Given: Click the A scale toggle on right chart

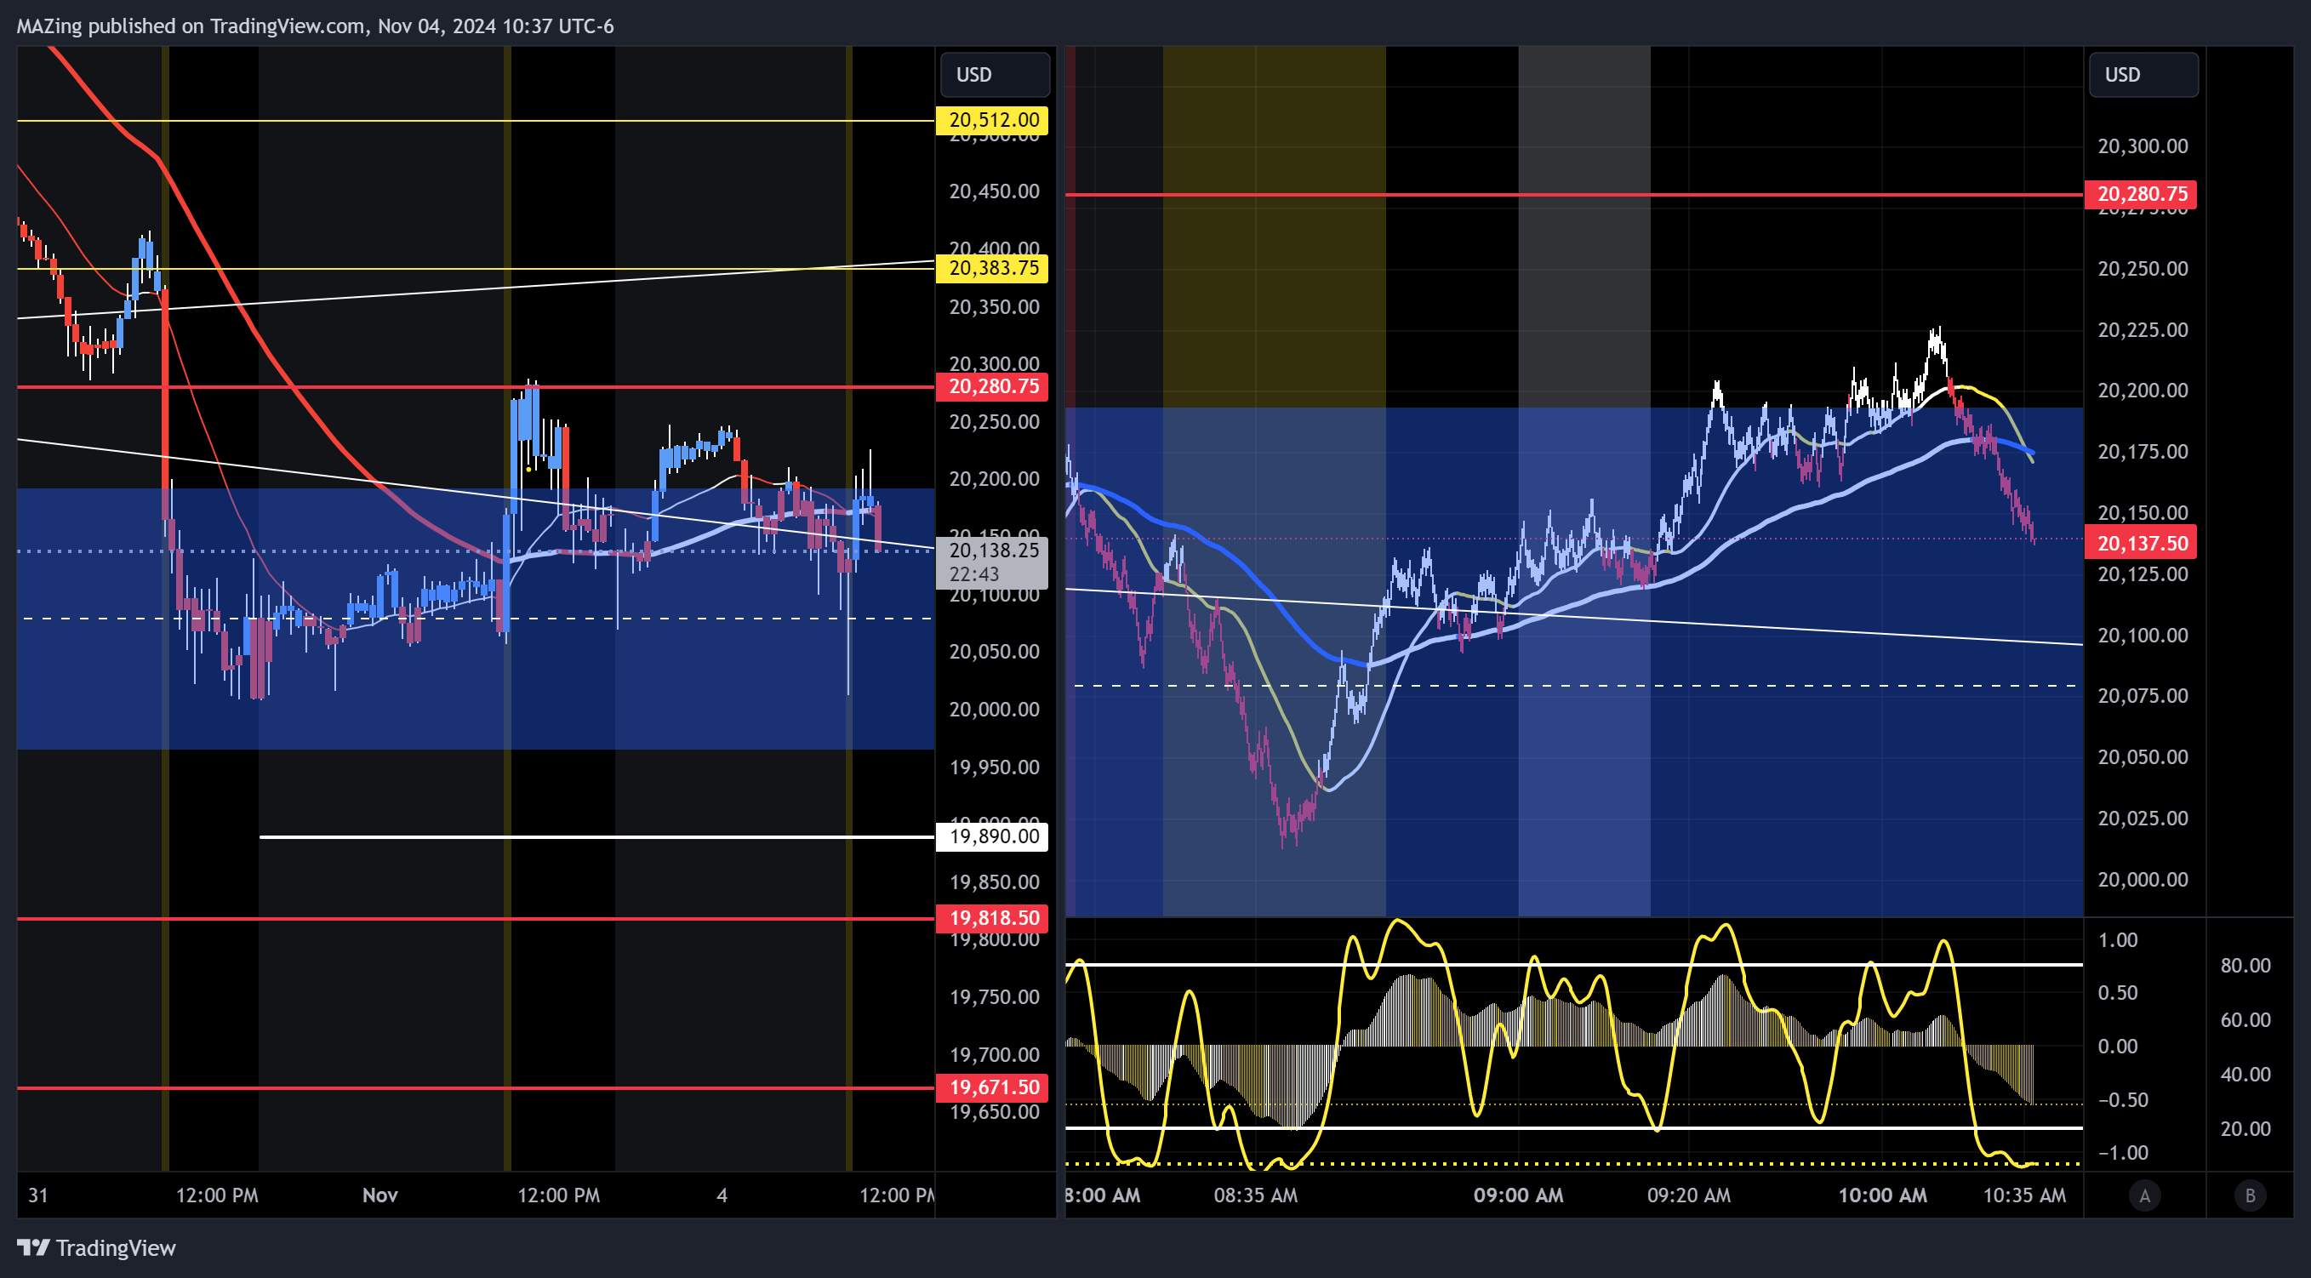Looking at the screenshot, I should click(x=2145, y=1195).
